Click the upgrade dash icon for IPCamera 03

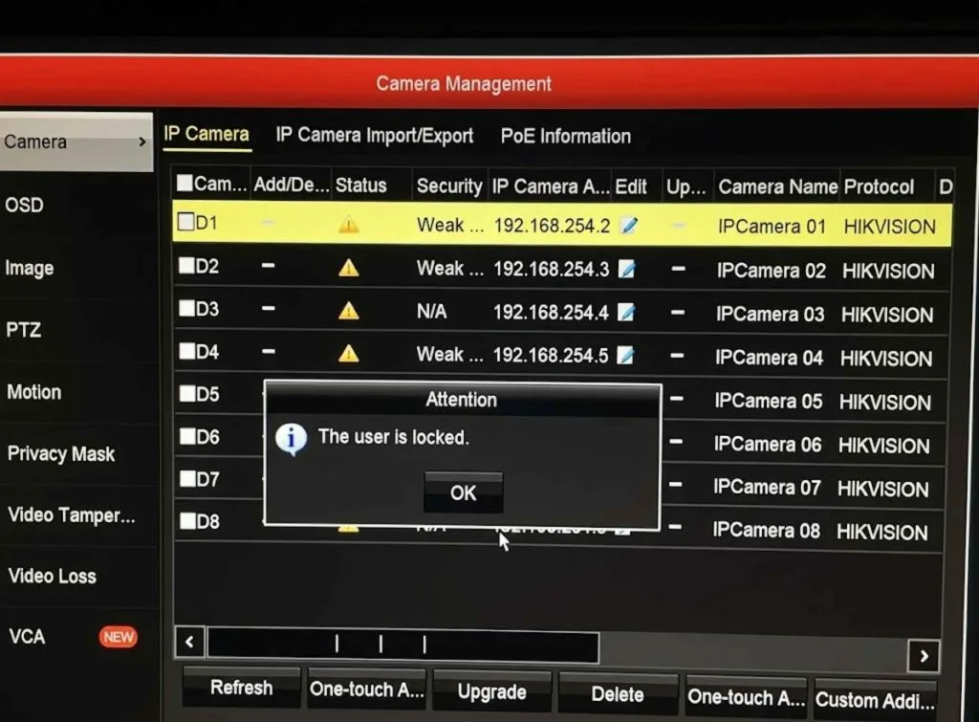click(678, 313)
